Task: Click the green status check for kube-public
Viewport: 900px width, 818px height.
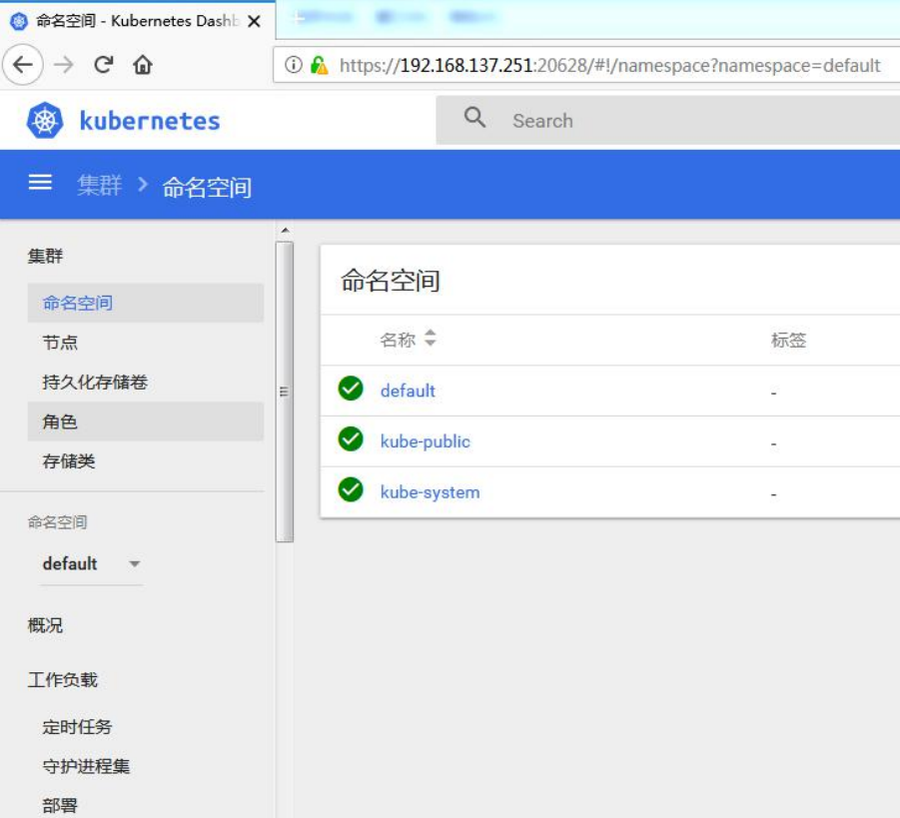Action: [351, 439]
